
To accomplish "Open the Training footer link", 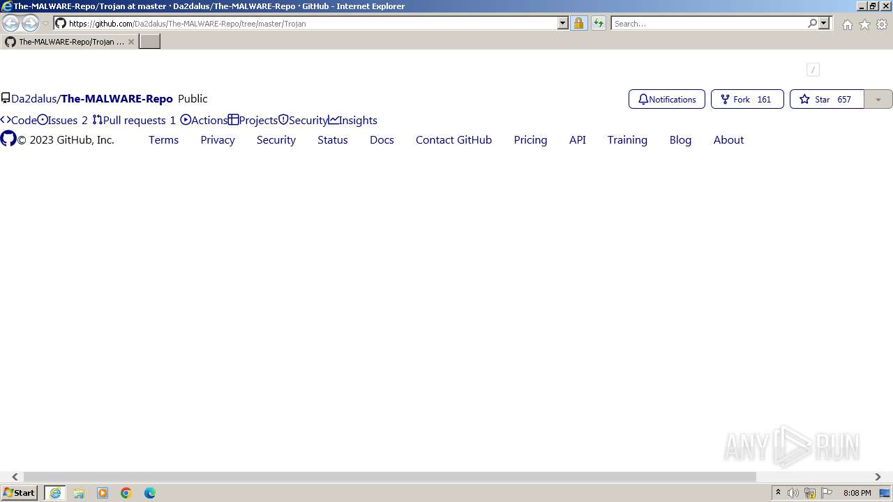I will click(x=627, y=139).
